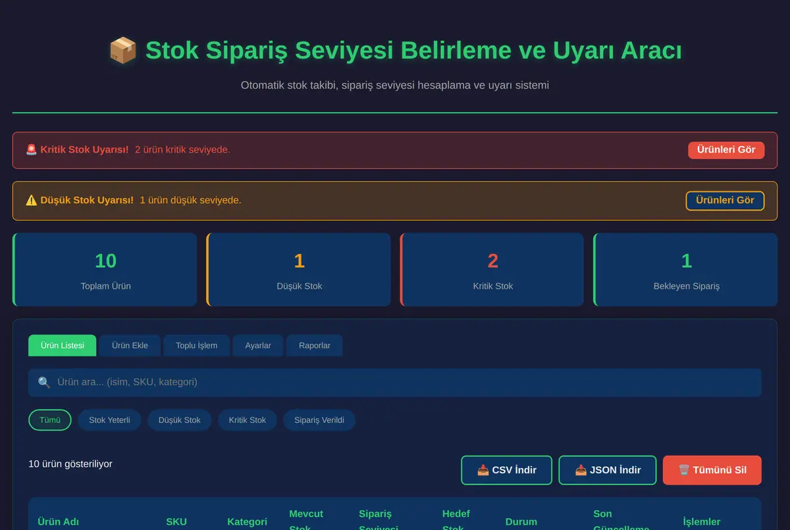Click the warning triangle icon in low stock alert
Screen dimensions: 790x530
coord(31,201)
